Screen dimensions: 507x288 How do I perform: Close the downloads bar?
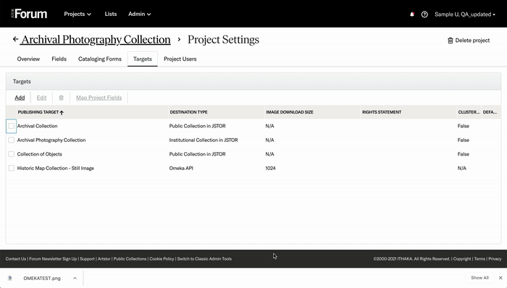click(x=500, y=278)
